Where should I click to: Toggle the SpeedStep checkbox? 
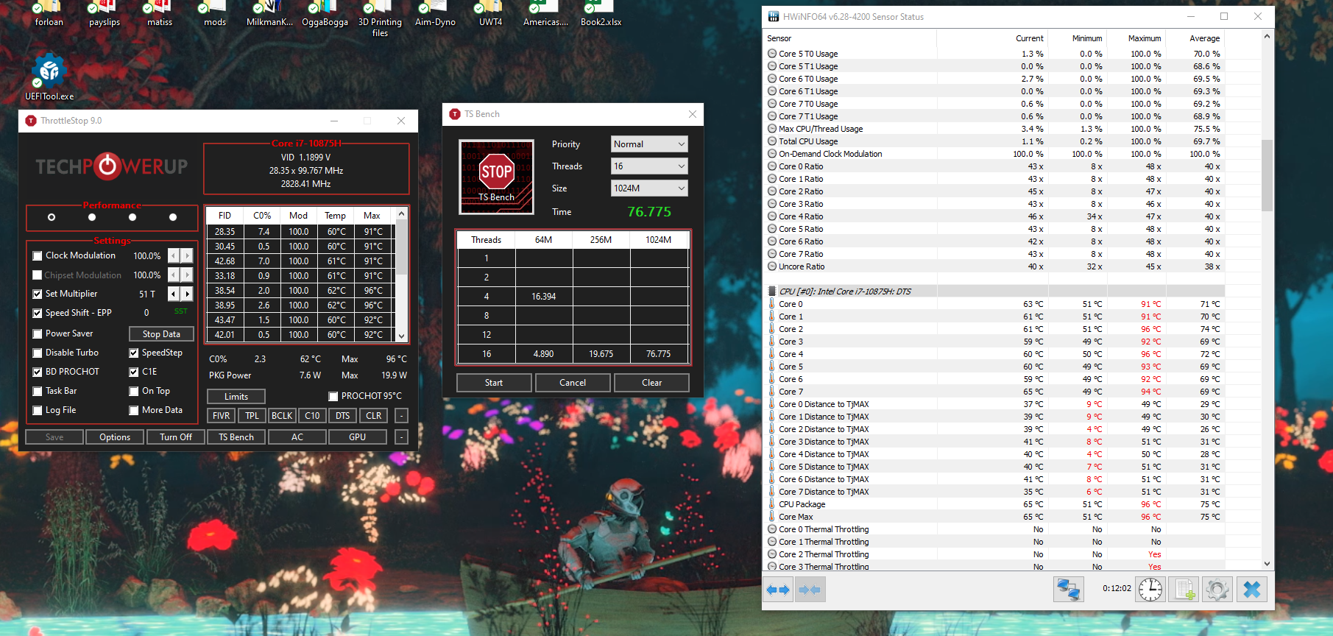pyautogui.click(x=134, y=353)
